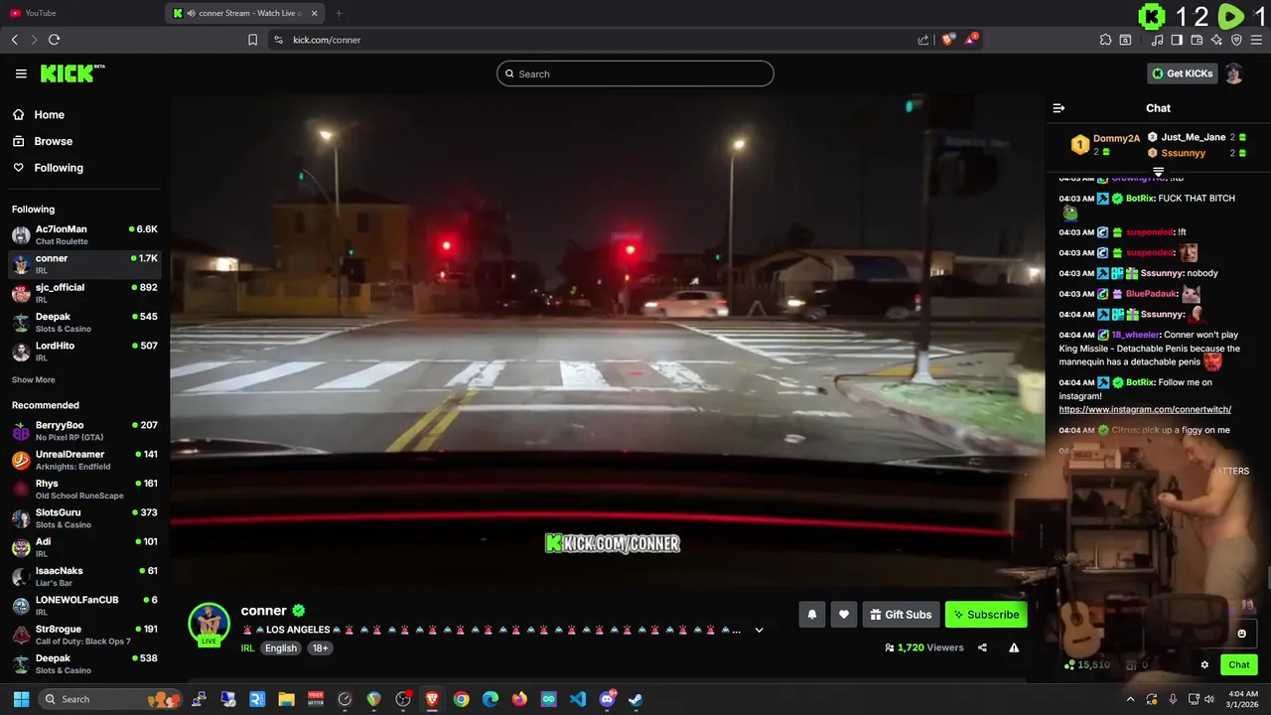Bookmark this page with the bookmark icon
Image resolution: width=1271 pixels, height=715 pixels.
[252, 40]
